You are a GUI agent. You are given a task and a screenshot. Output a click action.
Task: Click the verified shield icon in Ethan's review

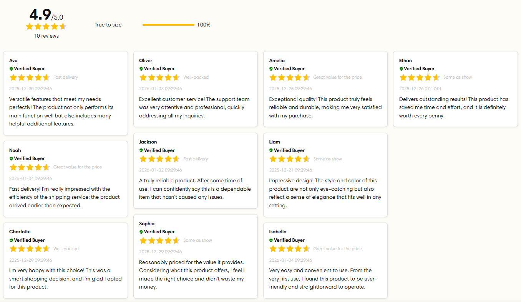pyautogui.click(x=401, y=69)
